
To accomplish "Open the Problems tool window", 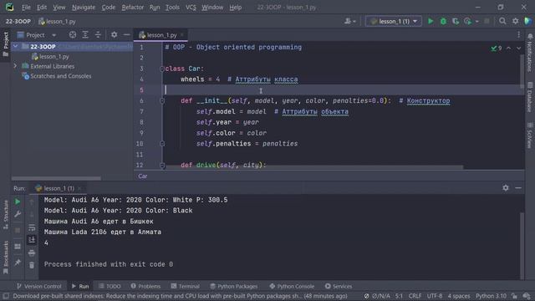I will [145, 286].
